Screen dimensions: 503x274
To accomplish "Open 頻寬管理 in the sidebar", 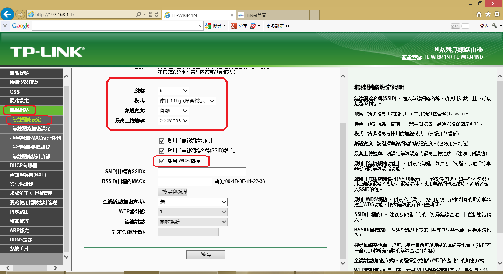I will click(x=32, y=221).
